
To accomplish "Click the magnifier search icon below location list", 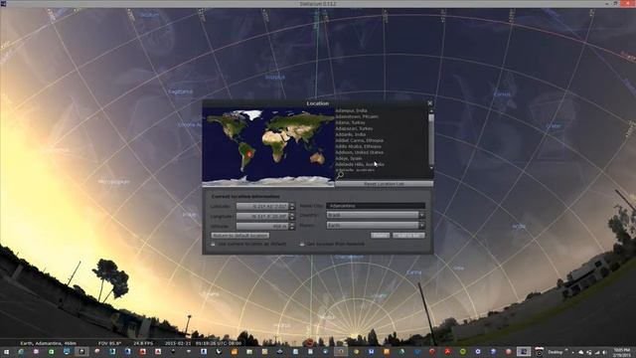I will coord(340,175).
